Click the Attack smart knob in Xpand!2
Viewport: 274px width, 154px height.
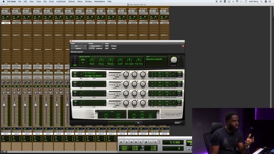pos(92,60)
